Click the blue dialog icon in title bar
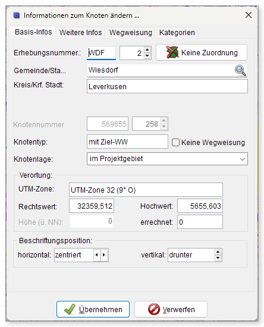This screenshot has width=264, height=327. point(17,15)
